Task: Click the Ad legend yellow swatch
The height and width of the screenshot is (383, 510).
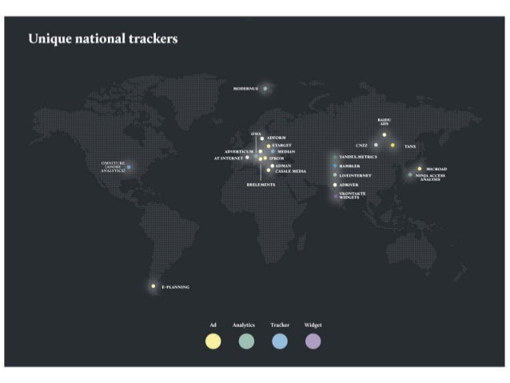Action: pos(213,341)
